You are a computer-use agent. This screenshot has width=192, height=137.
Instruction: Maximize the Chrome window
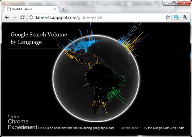tap(174, 3)
